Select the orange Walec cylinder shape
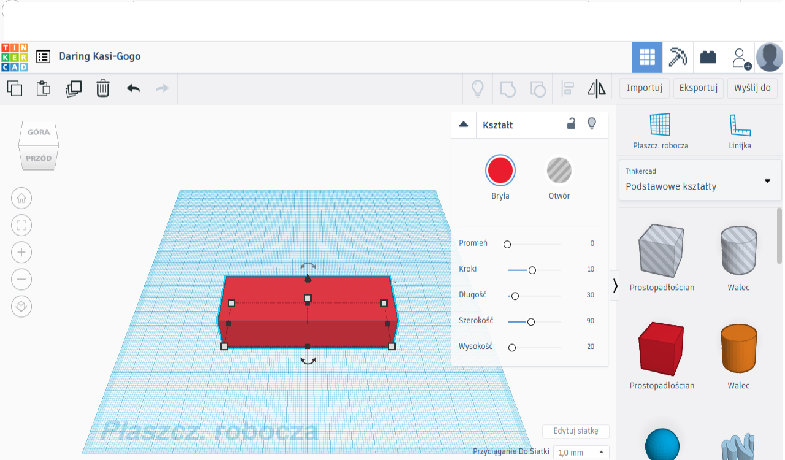785x460 pixels. [x=738, y=348]
